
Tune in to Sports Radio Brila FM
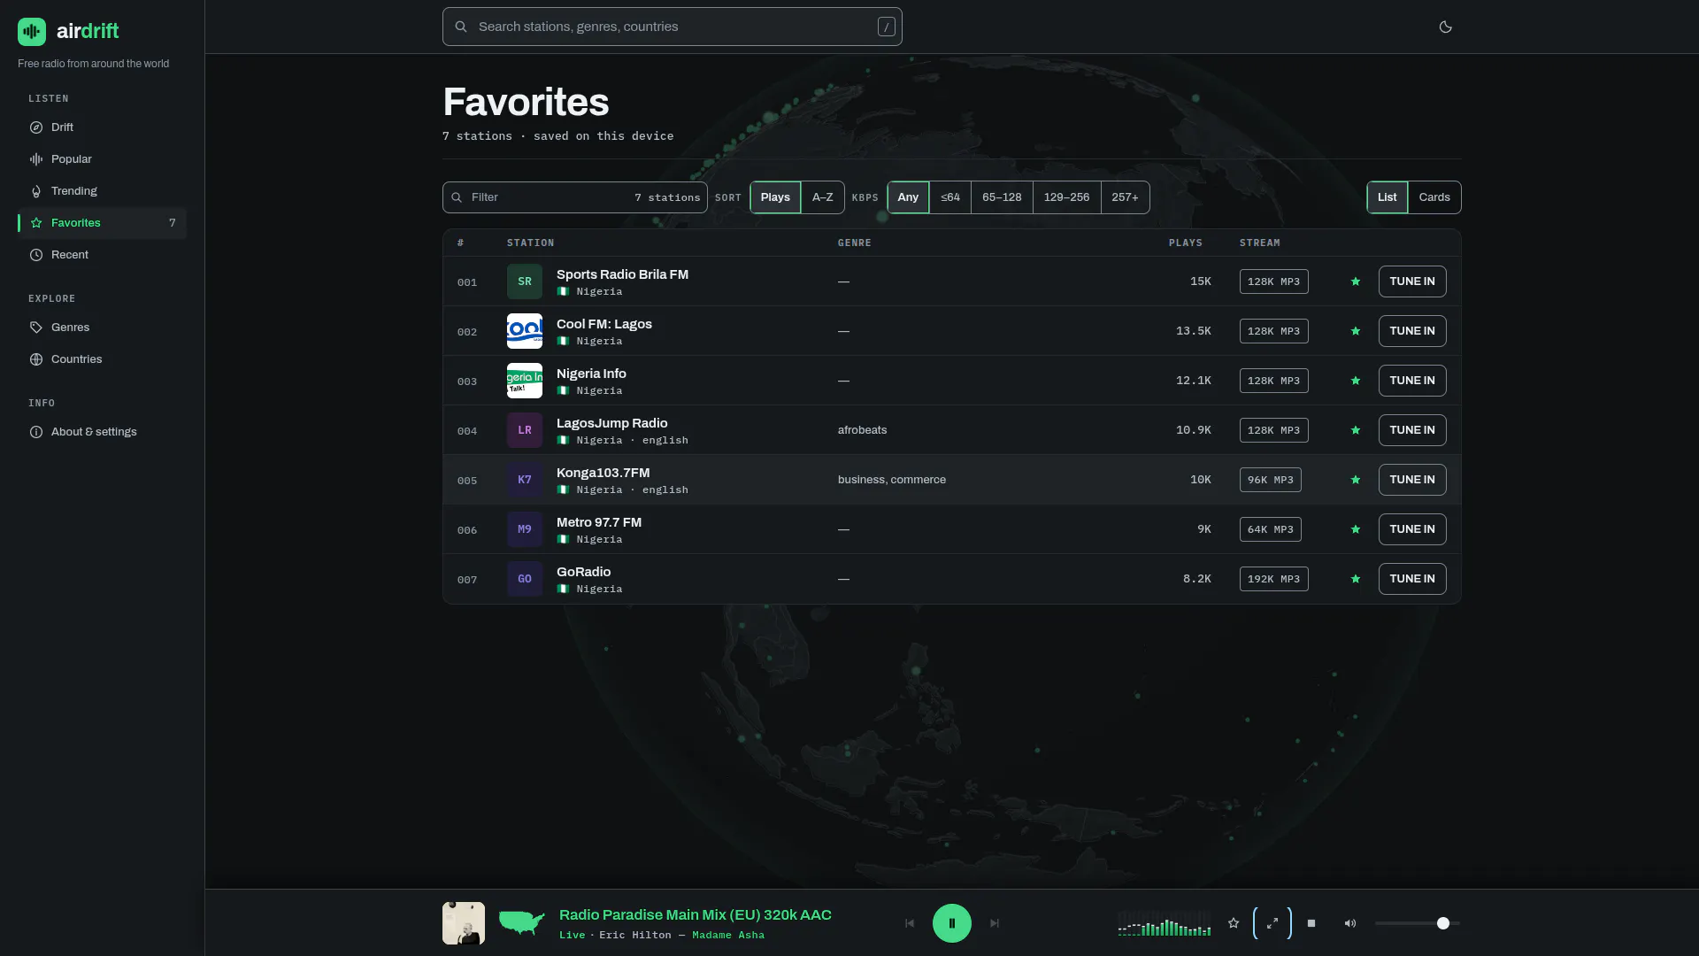pos(1412,281)
